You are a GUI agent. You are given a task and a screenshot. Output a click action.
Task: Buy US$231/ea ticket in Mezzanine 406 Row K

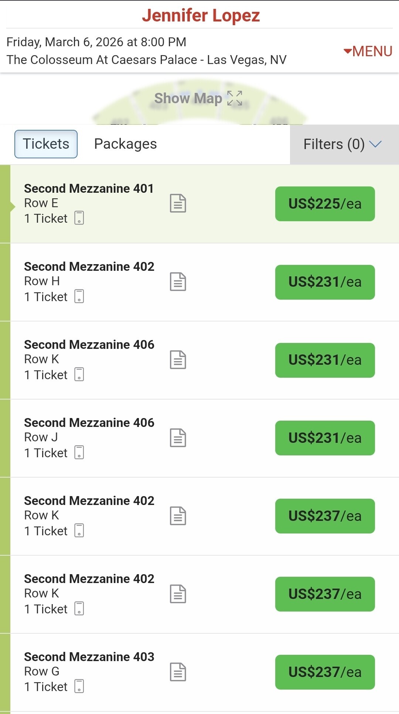coord(325,360)
